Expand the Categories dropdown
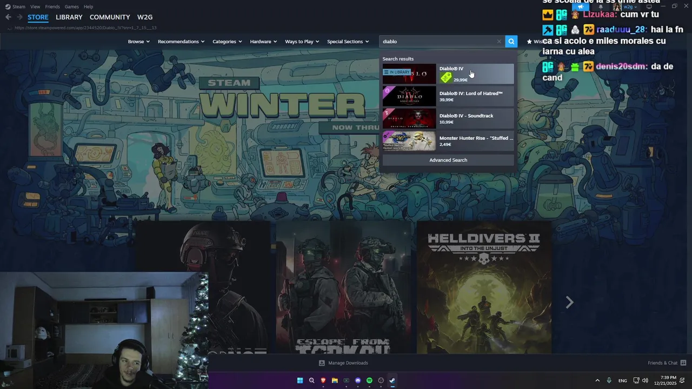The image size is (692, 389). pyautogui.click(x=227, y=42)
